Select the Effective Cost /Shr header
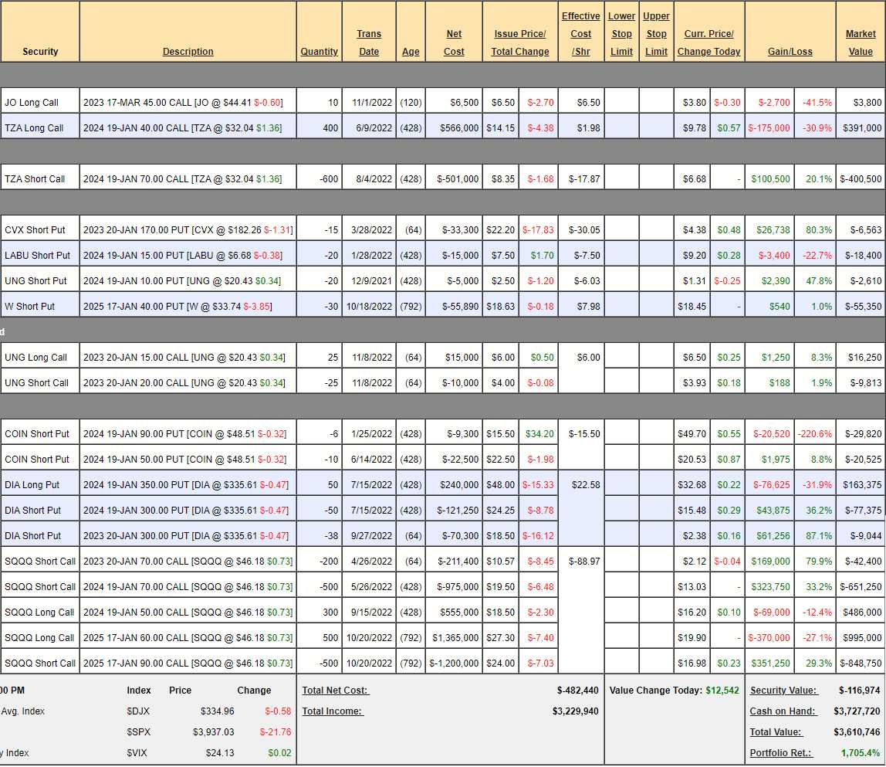 click(580, 34)
